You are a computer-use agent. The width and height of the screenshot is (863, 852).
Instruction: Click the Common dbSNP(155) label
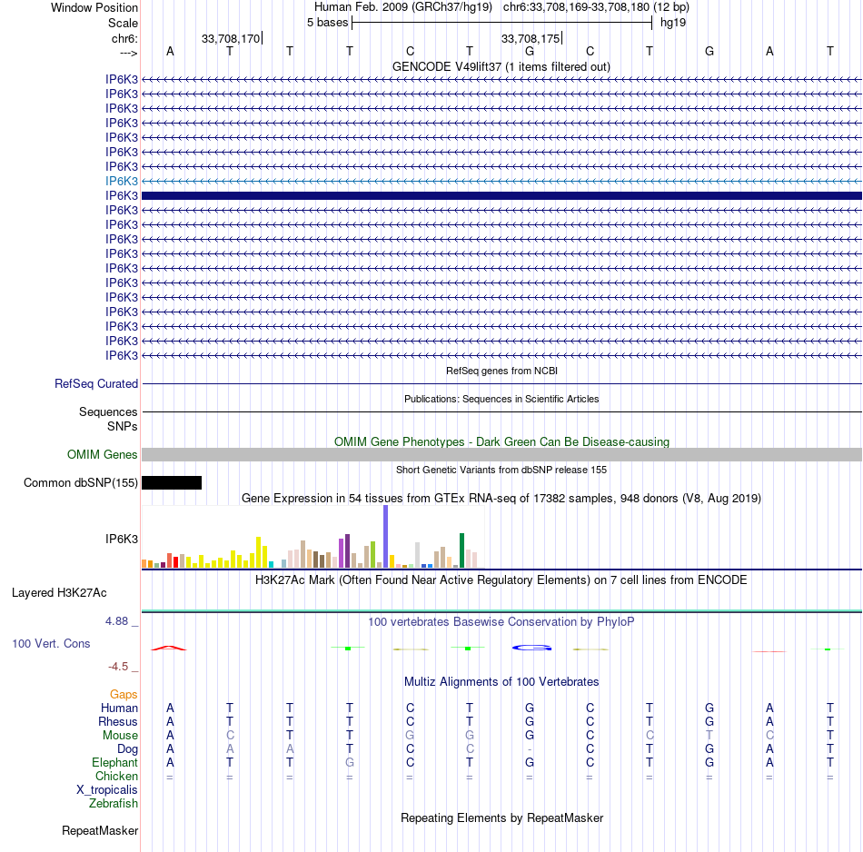click(80, 482)
